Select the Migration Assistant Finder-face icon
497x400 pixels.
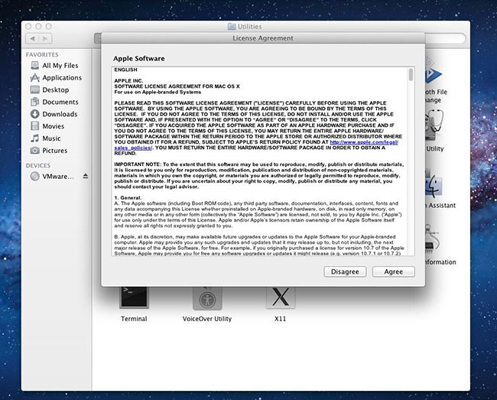[433, 184]
